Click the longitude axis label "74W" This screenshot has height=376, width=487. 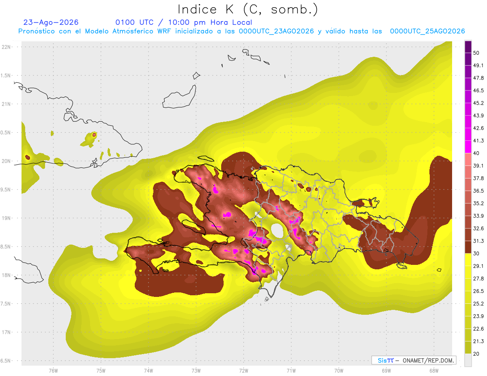point(148,371)
